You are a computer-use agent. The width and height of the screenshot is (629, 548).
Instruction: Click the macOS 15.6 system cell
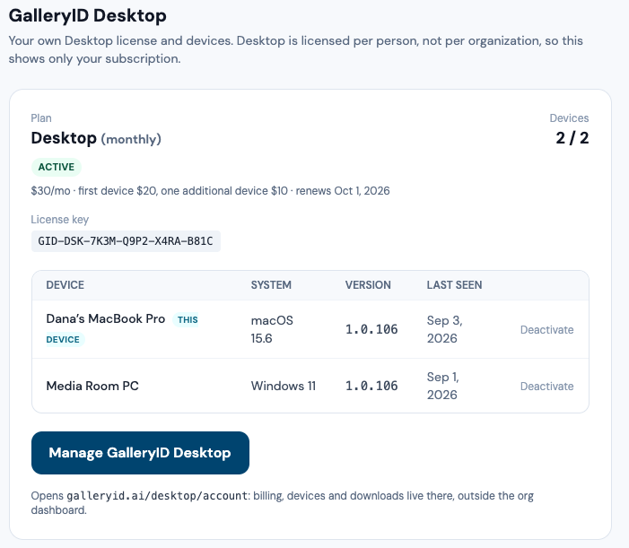pos(272,329)
